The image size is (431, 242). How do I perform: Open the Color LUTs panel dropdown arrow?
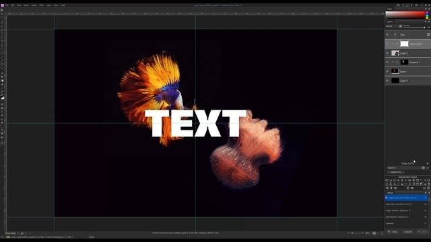click(x=428, y=163)
